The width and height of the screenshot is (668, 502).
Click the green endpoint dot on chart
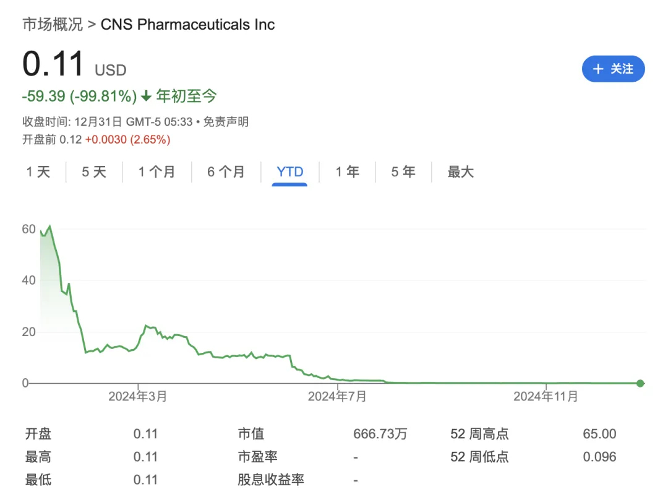640,383
